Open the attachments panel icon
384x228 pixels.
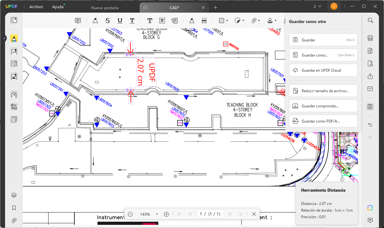coord(14,220)
